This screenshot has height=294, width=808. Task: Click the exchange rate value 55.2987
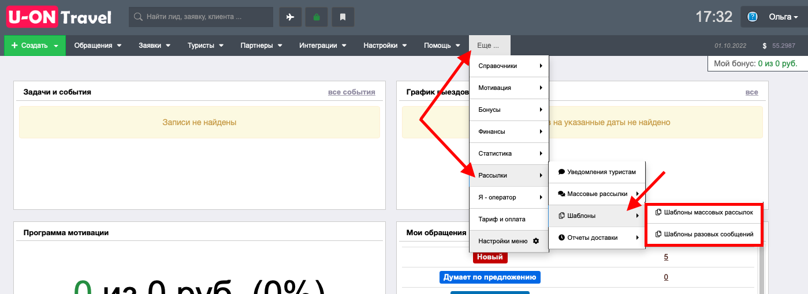tap(783, 46)
